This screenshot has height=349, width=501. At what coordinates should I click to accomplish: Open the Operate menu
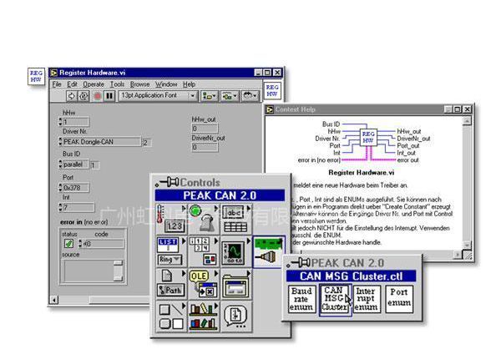click(x=94, y=84)
